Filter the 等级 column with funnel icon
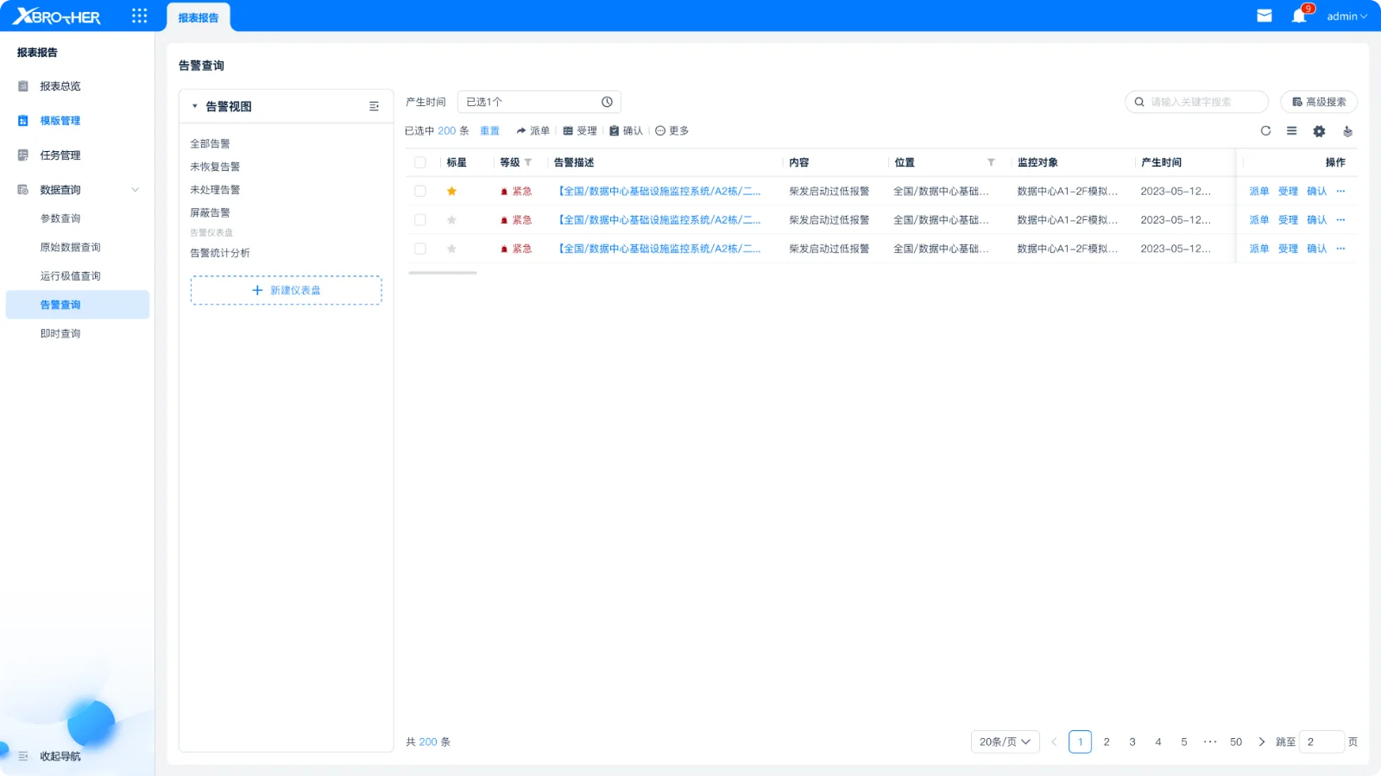This screenshot has height=776, width=1381. click(x=528, y=162)
